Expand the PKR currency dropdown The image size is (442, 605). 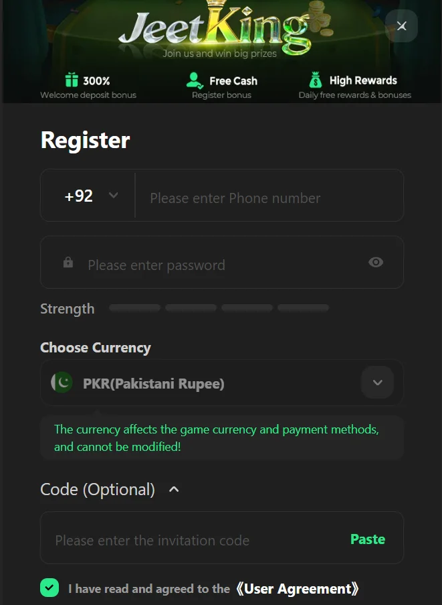(377, 383)
